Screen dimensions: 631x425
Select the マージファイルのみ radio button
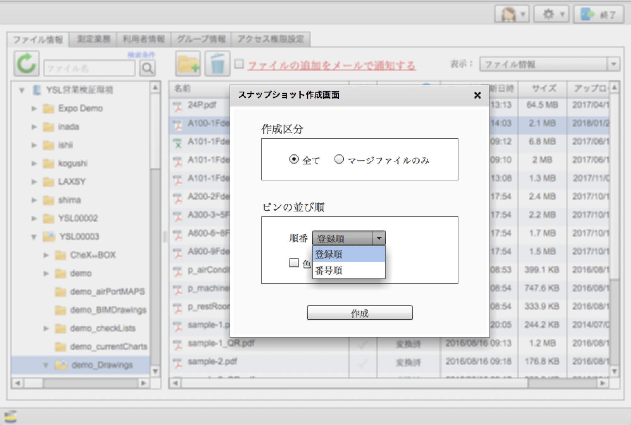(x=339, y=160)
